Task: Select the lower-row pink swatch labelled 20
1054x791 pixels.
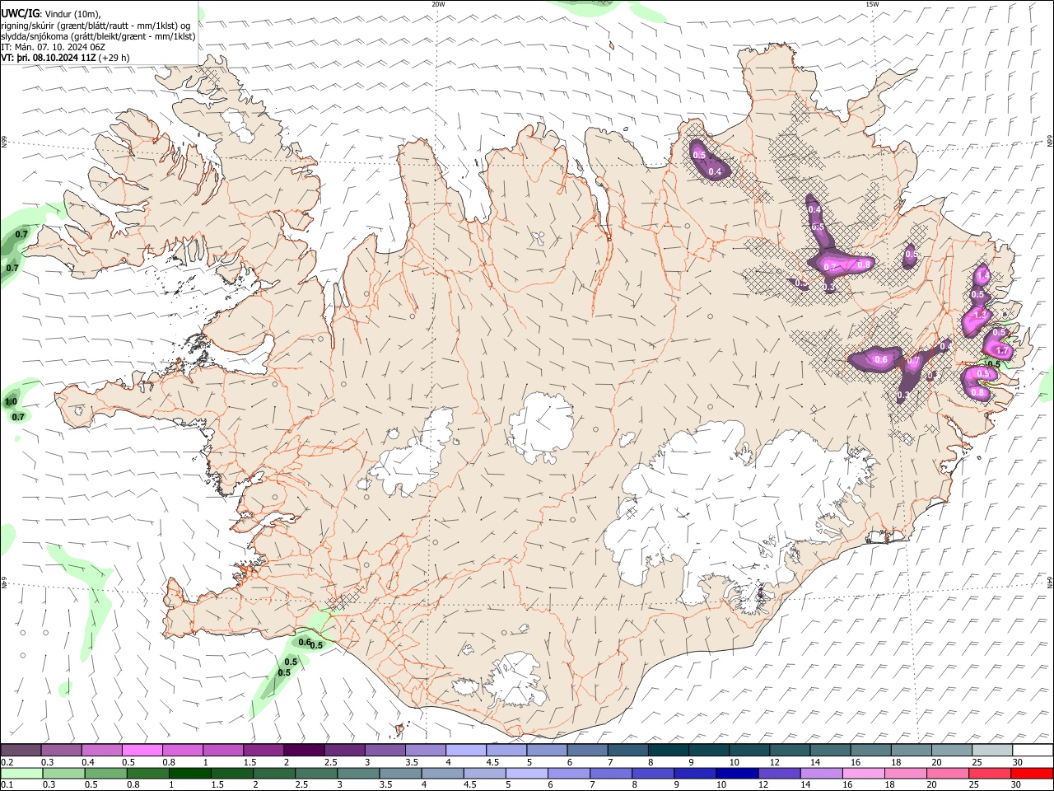Action: point(948,773)
